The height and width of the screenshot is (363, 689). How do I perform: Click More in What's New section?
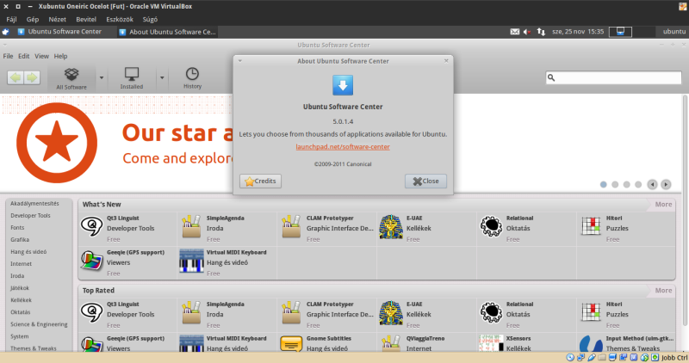(x=663, y=205)
